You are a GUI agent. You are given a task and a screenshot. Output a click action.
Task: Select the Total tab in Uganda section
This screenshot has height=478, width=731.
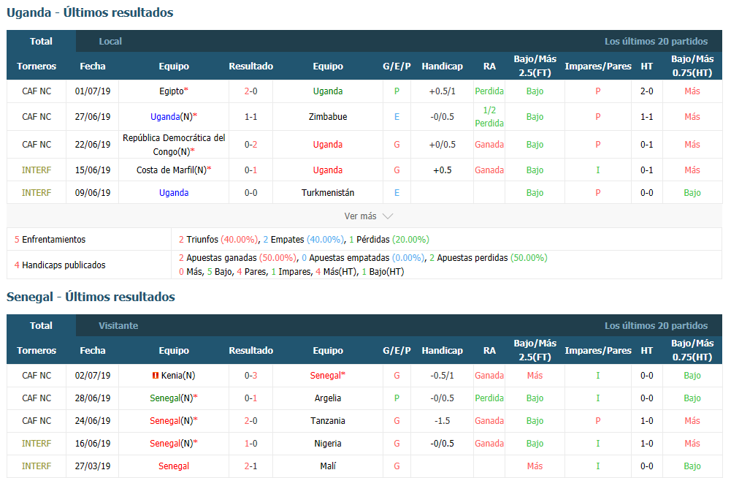coord(41,41)
